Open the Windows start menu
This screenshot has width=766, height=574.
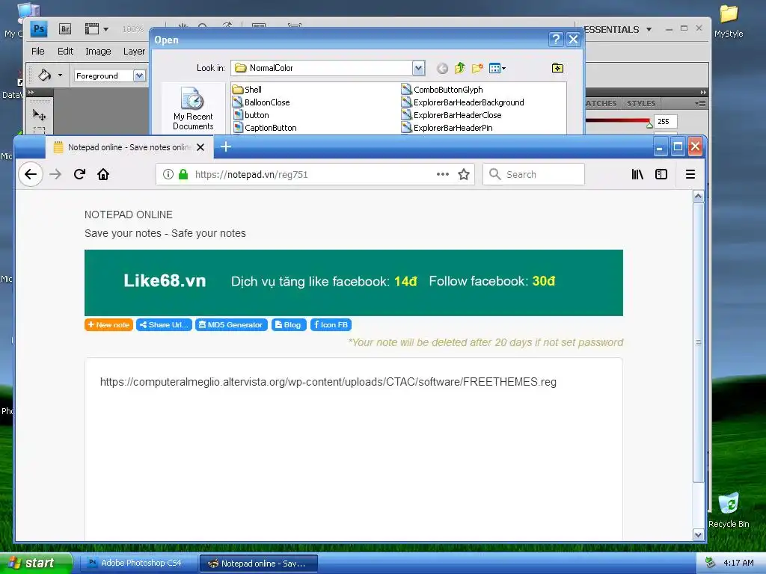click(x=35, y=563)
